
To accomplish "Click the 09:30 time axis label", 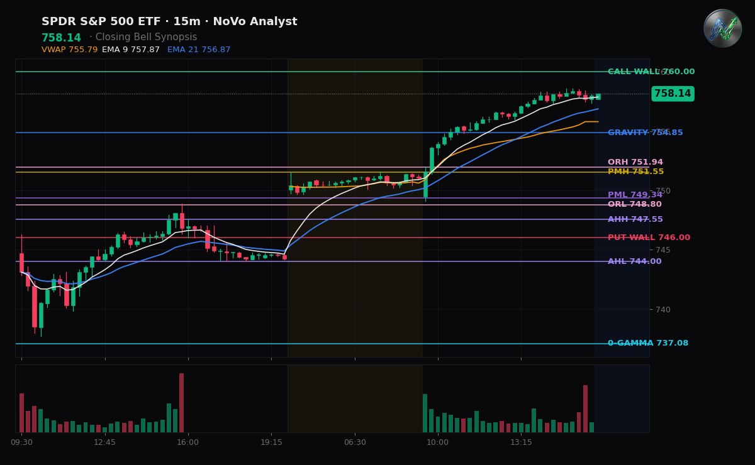I will pos(21,442).
